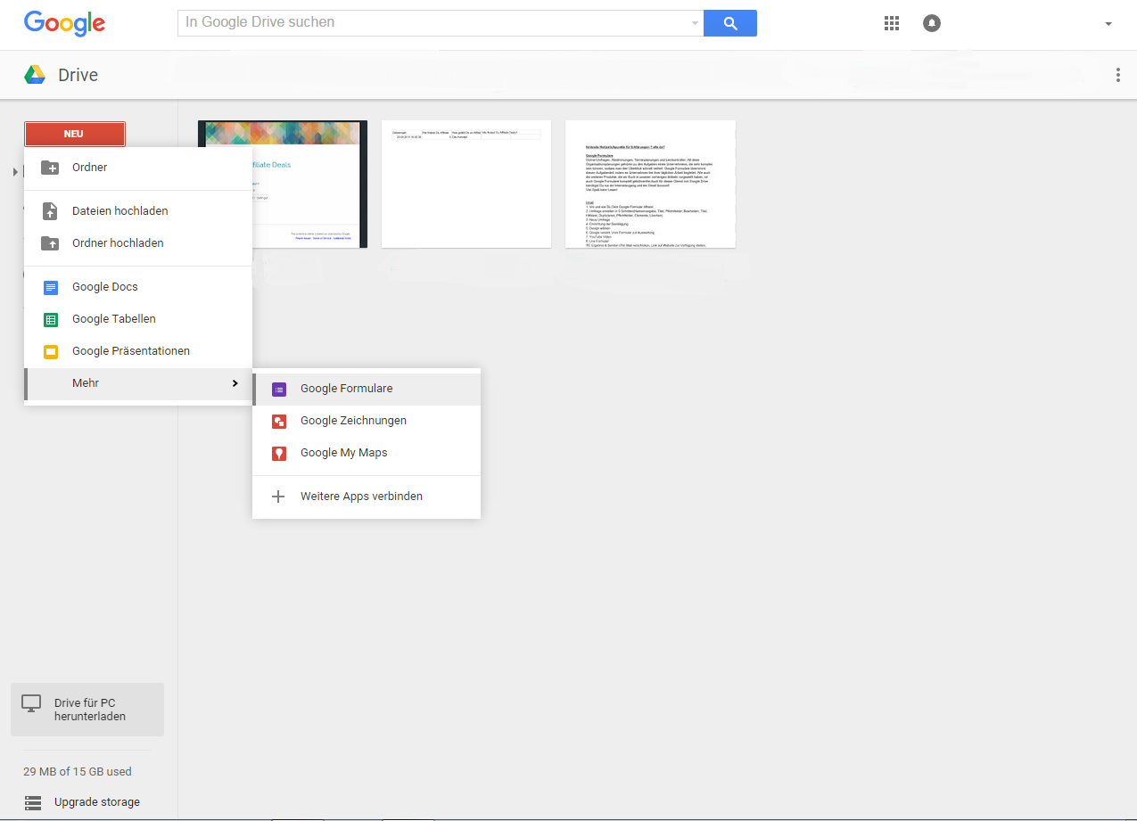The height and width of the screenshot is (821, 1137).
Task: Create a new Google Tabellen spreadsheet
Action: (x=138, y=319)
